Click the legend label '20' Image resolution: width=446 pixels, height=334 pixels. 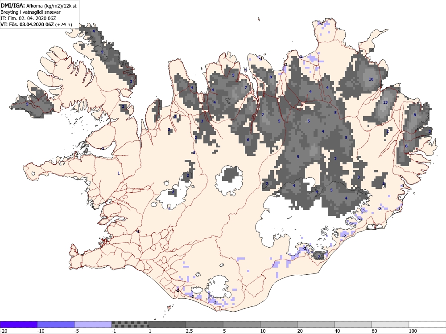tap(300, 331)
